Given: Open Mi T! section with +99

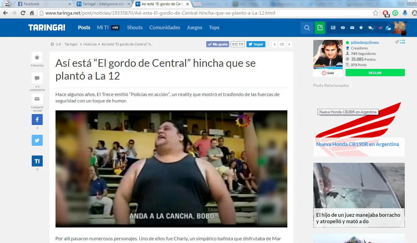Looking at the screenshot, I should pyautogui.click(x=108, y=27).
